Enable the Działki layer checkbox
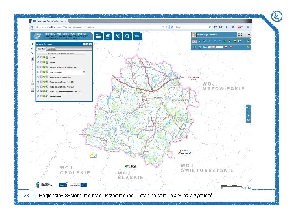293x220 pixels. (41, 62)
